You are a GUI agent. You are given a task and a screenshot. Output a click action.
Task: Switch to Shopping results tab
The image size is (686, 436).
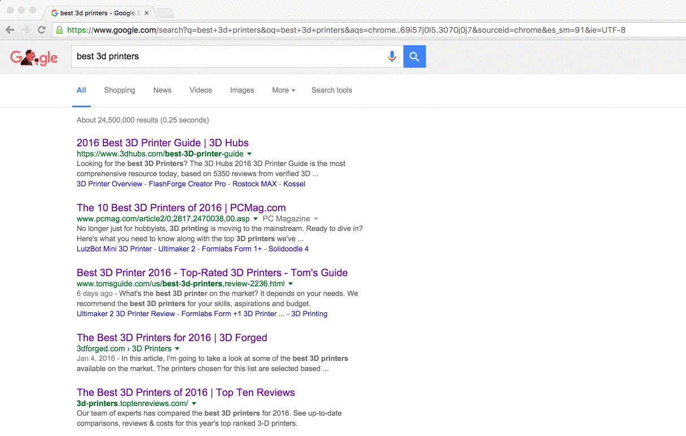(120, 90)
